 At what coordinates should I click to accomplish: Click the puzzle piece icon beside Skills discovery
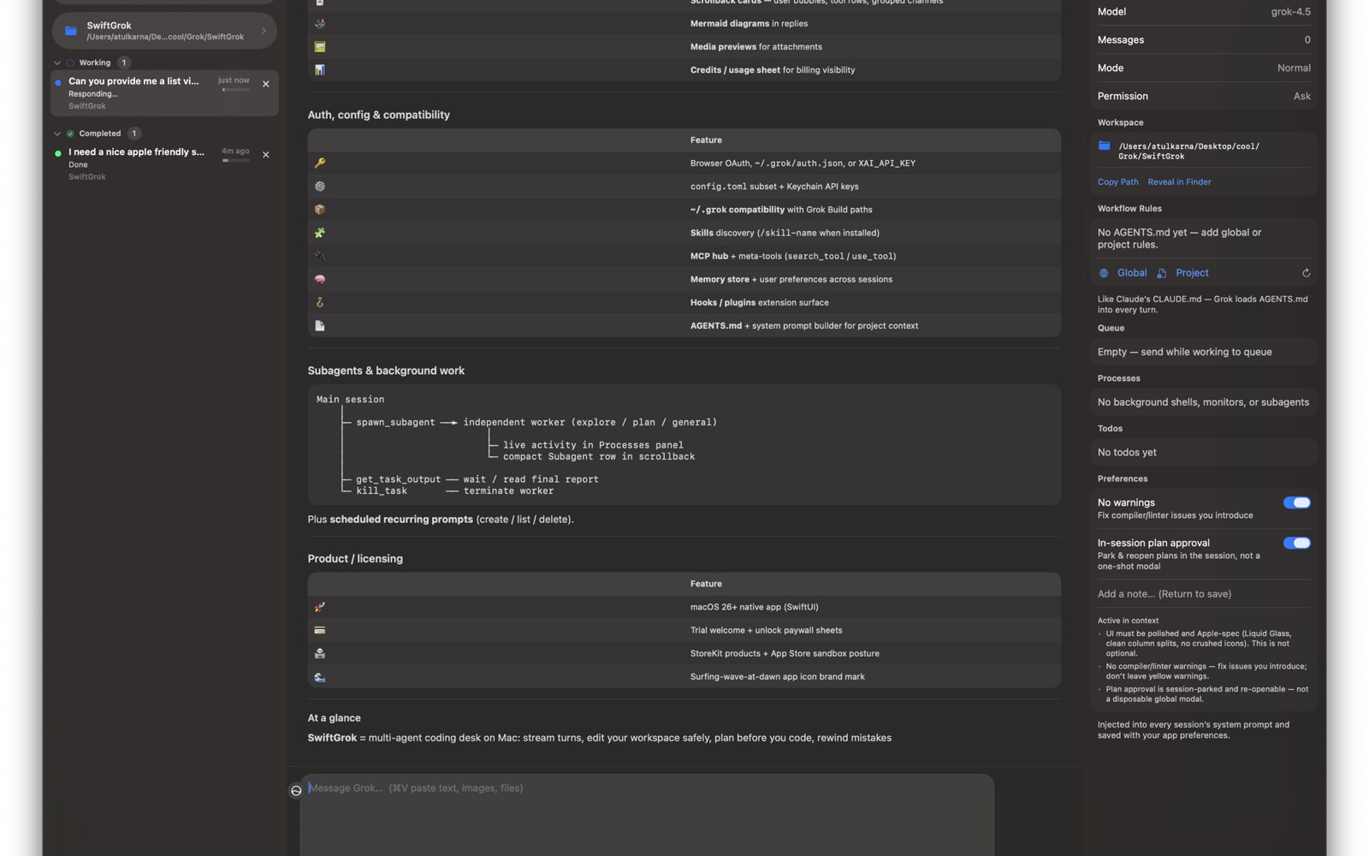tap(320, 233)
